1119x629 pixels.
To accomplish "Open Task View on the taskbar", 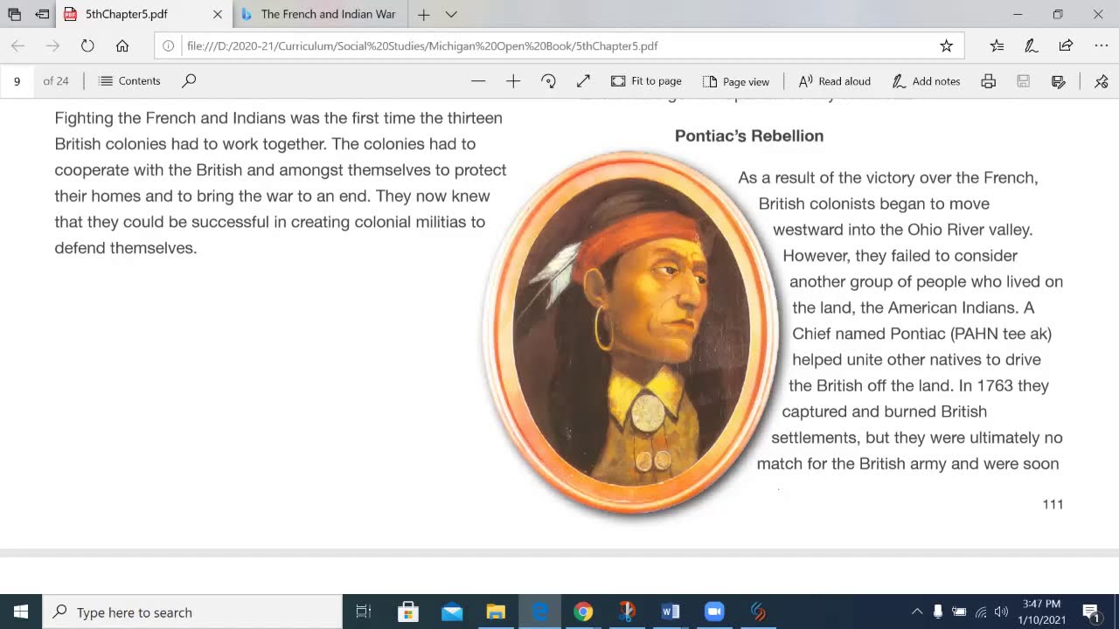I will click(364, 612).
